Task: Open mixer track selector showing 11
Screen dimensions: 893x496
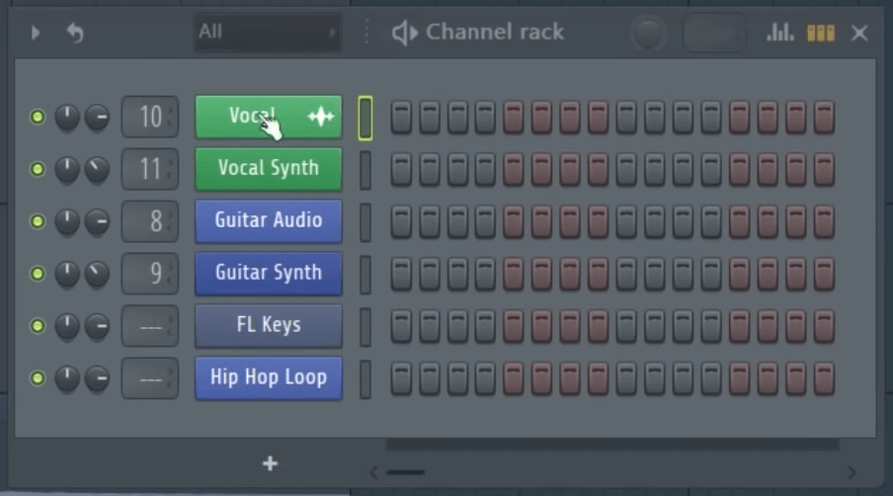Action: (150, 169)
